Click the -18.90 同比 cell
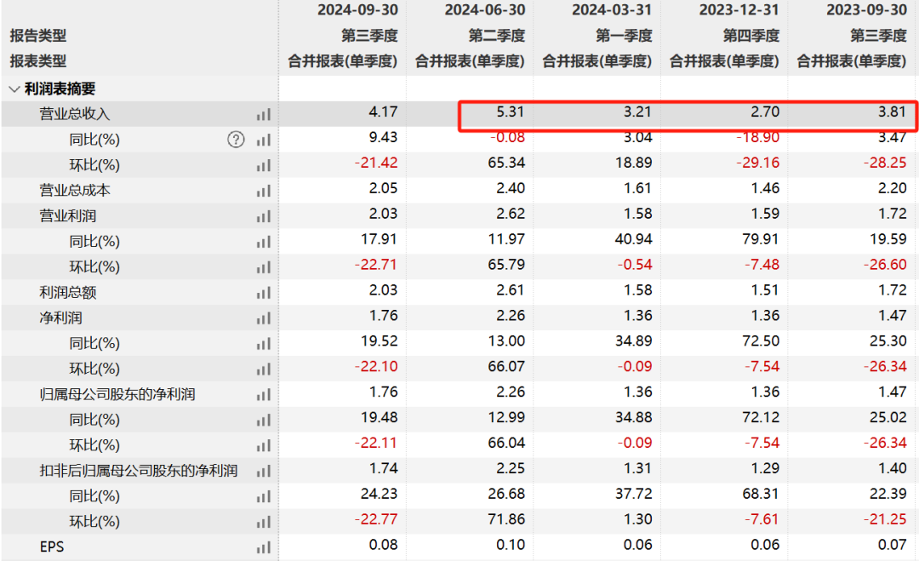This screenshot has width=919, height=561. pos(758,137)
